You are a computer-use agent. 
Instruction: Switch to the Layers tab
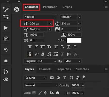pyautogui.click(x=29, y=69)
